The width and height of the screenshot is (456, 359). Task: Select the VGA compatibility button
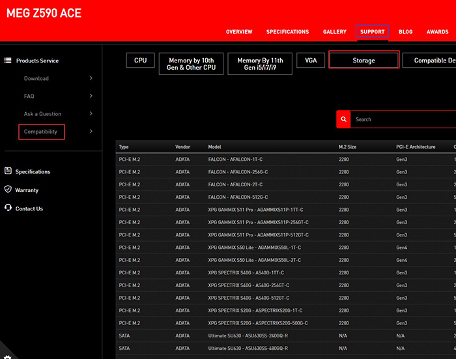pyautogui.click(x=311, y=60)
